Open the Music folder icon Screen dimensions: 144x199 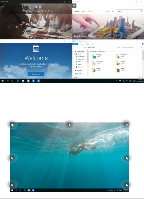click(x=94, y=70)
